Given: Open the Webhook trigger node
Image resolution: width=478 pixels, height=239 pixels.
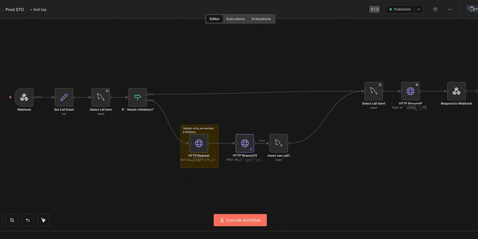Looking at the screenshot, I should pos(24,97).
